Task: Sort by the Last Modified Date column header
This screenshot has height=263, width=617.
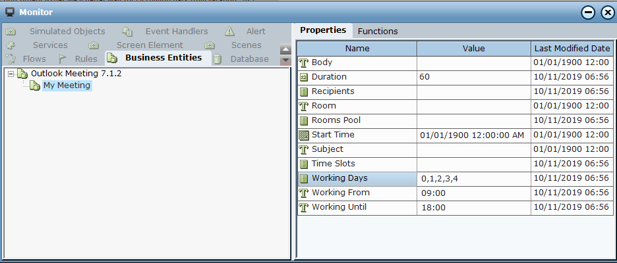Action: coord(572,48)
